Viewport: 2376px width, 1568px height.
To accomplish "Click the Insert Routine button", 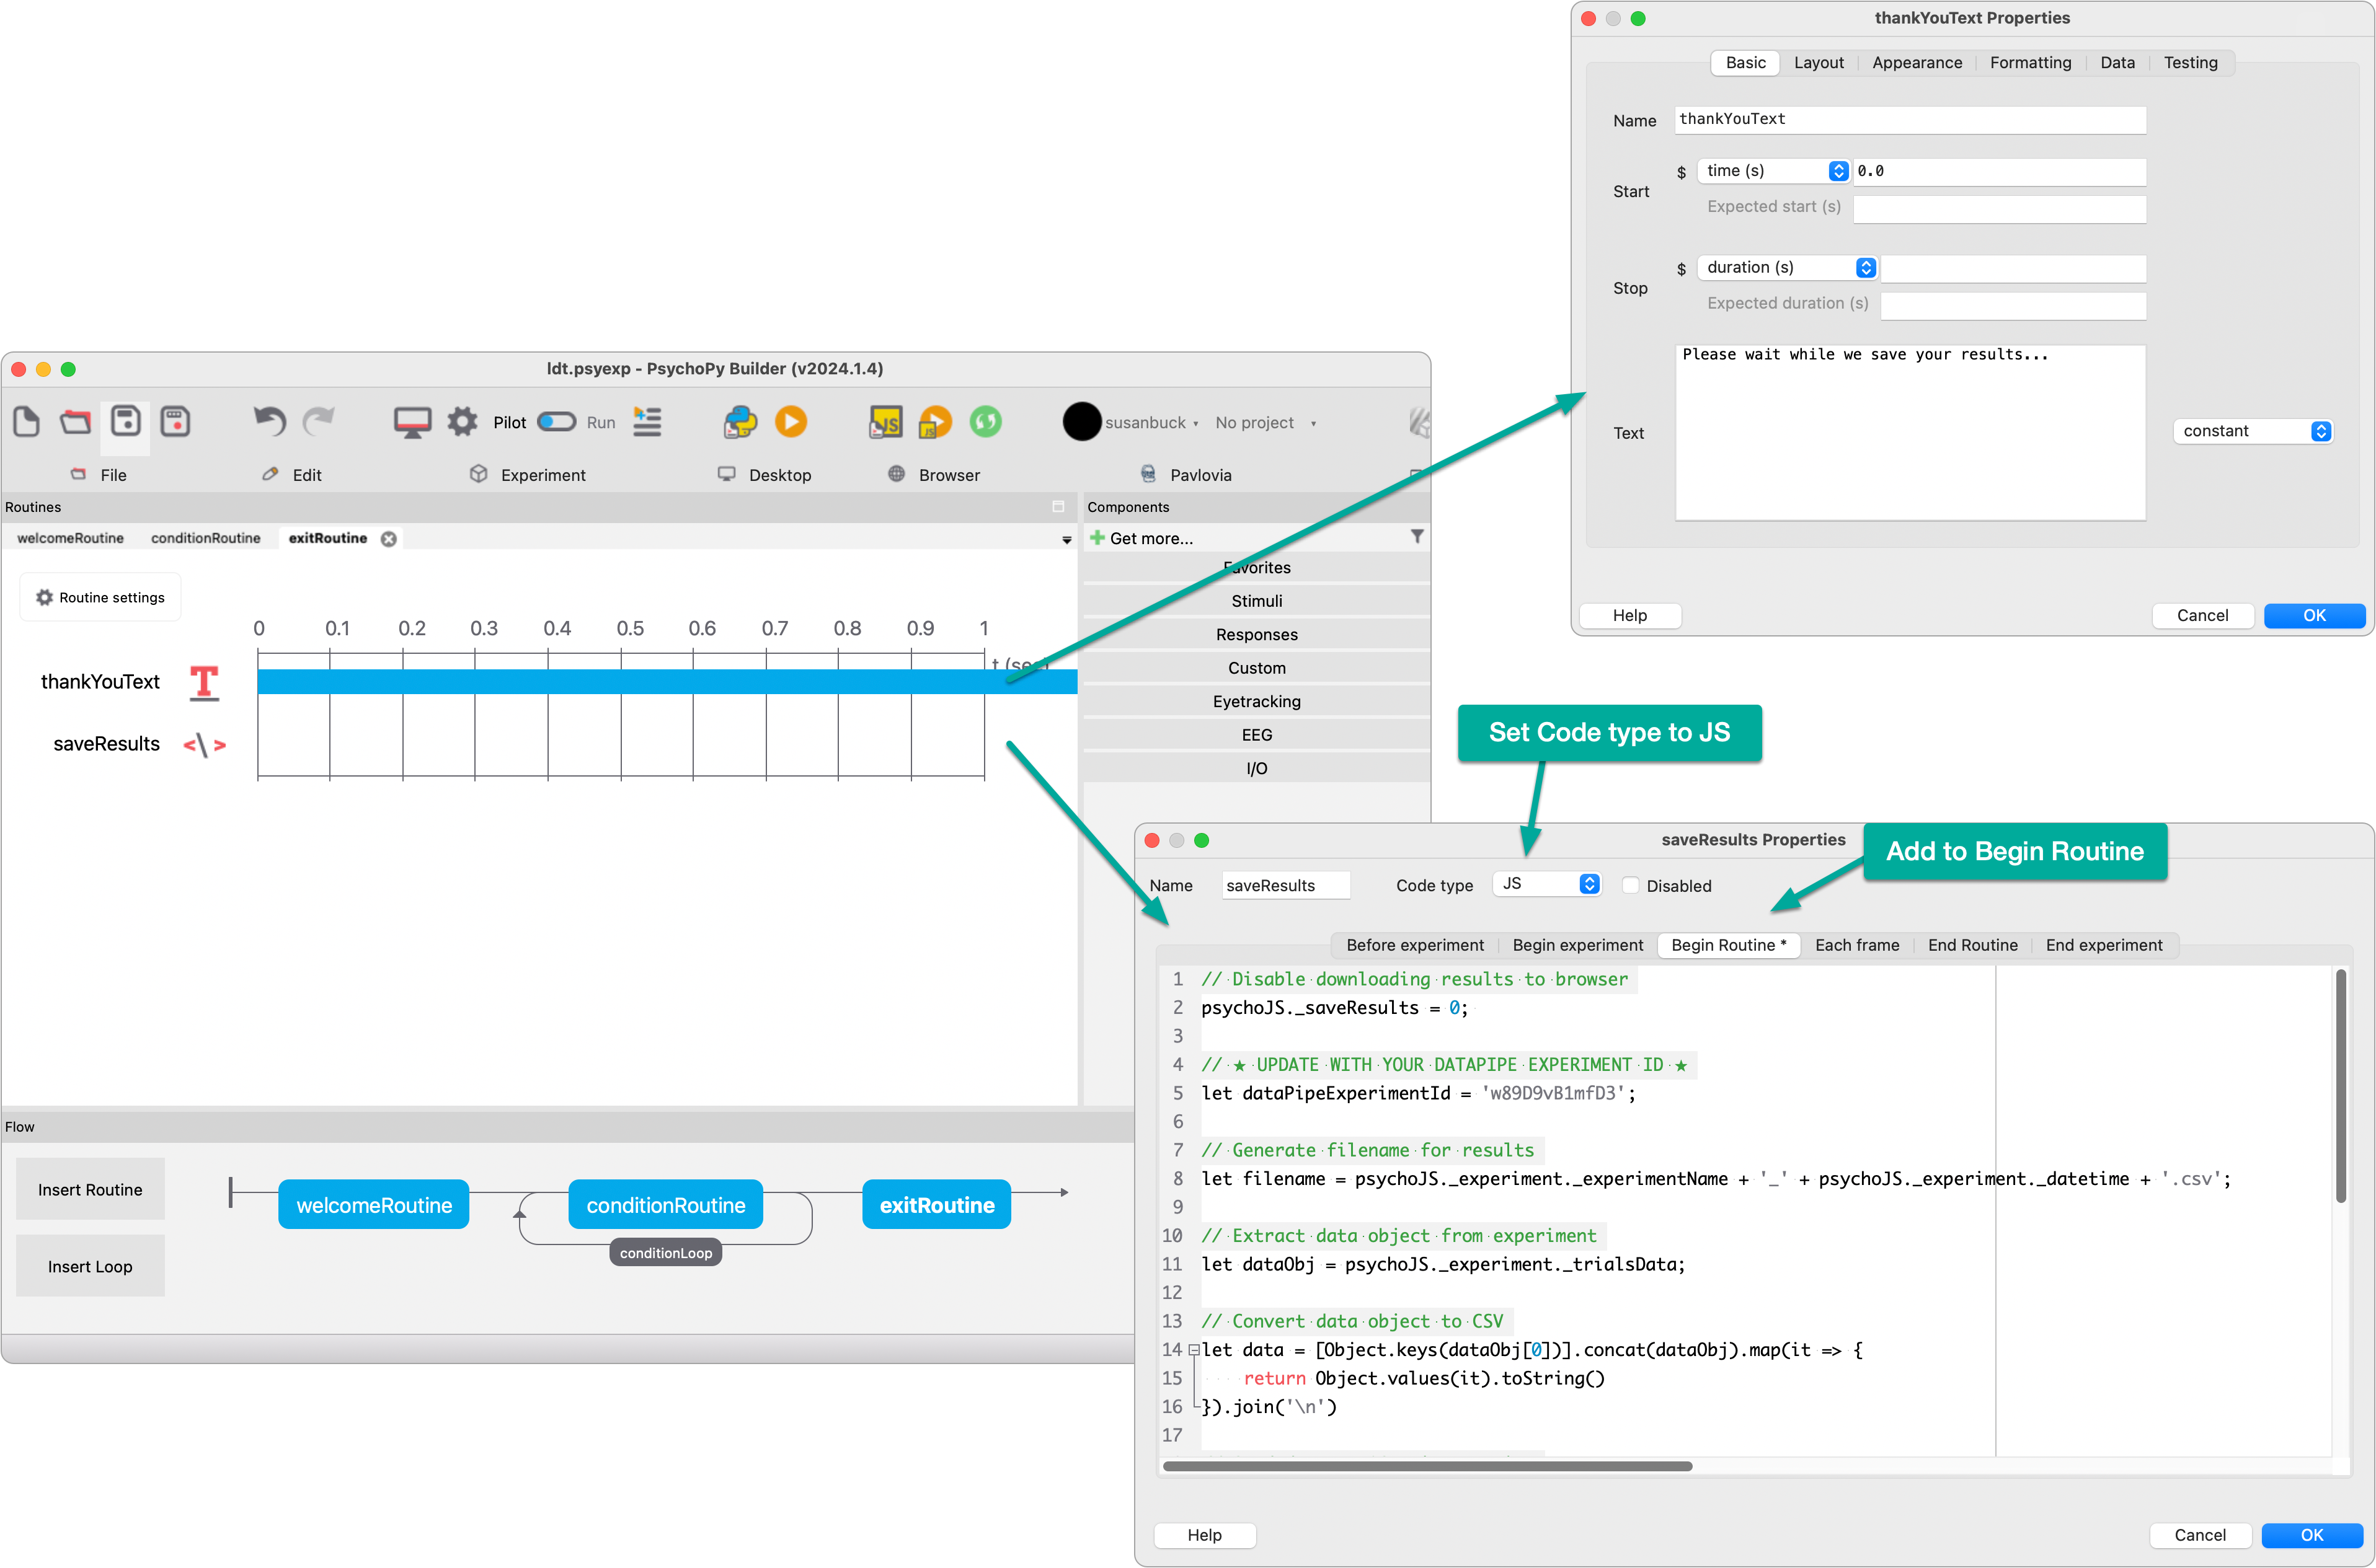I will point(90,1190).
